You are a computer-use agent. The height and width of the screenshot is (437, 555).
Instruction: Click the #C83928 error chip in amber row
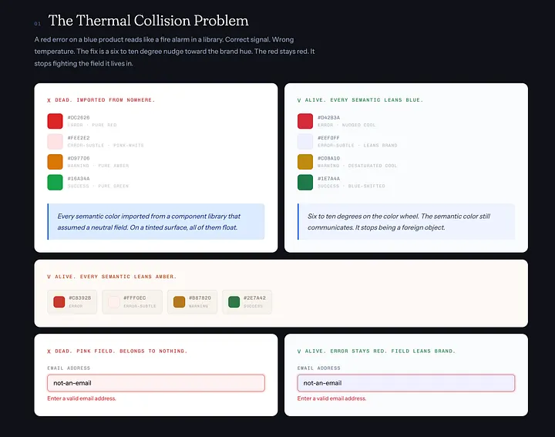(72, 302)
